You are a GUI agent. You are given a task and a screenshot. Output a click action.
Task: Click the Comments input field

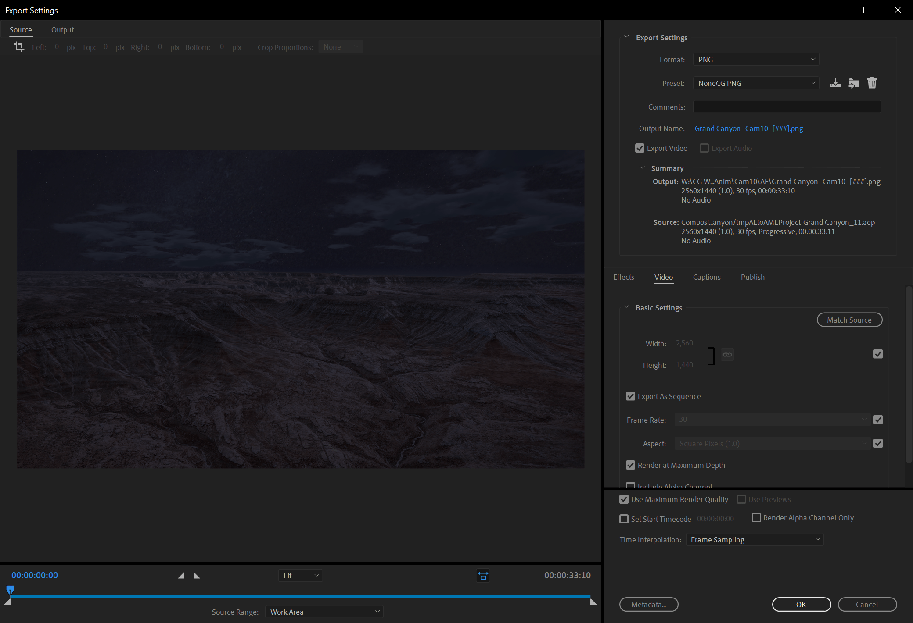(x=786, y=107)
